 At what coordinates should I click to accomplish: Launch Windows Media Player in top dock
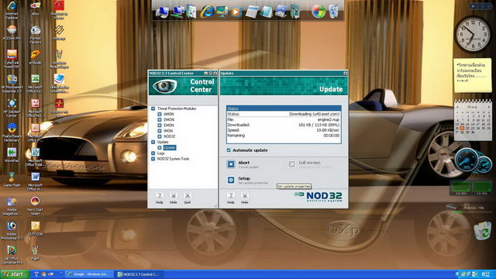click(236, 12)
